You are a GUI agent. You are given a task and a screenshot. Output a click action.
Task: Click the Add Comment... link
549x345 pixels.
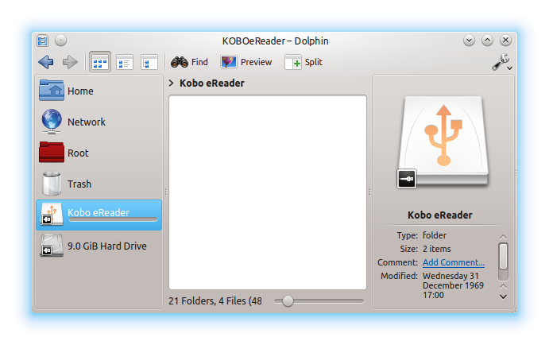454,262
